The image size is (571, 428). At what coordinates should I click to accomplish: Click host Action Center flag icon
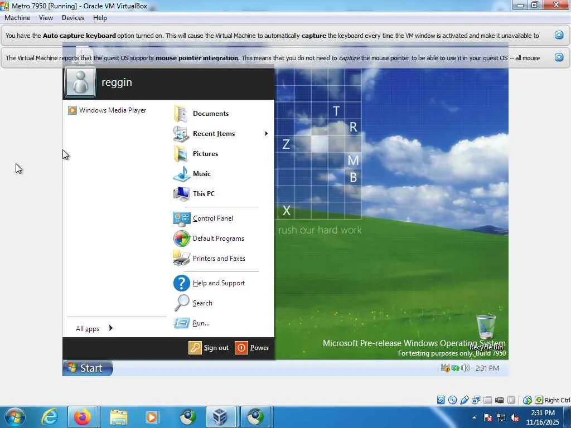(x=488, y=418)
